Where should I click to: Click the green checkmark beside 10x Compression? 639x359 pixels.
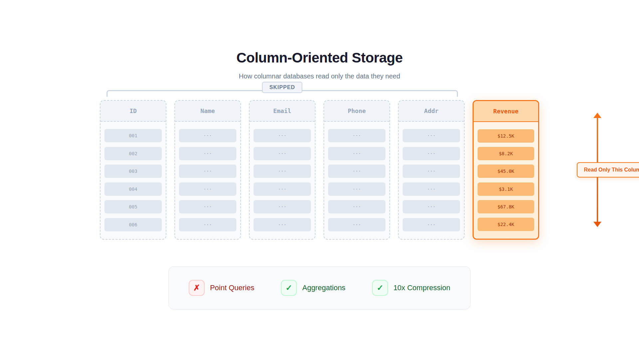click(380, 288)
